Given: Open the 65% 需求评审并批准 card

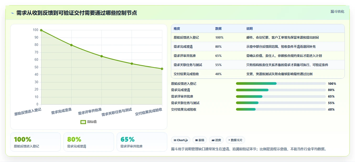Looking at the screenshot, I should (142, 142).
